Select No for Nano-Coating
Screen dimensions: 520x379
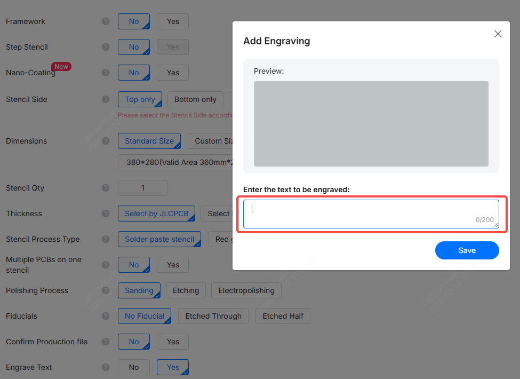click(134, 73)
